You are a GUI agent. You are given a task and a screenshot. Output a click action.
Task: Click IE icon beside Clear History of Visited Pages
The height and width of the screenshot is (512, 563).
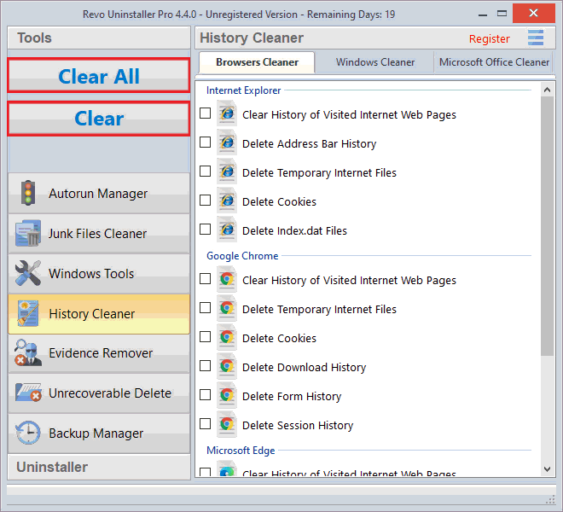(x=227, y=113)
